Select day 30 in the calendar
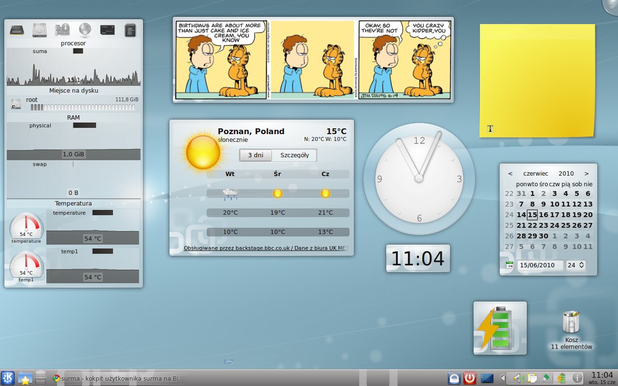Image resolution: width=618 pixels, height=386 pixels. tap(543, 236)
